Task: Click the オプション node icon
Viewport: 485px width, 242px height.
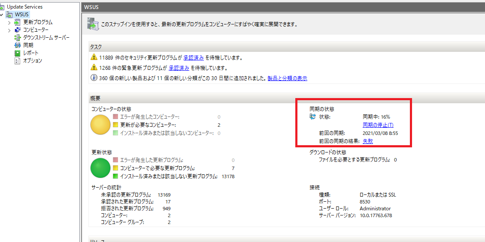Action: (x=17, y=61)
